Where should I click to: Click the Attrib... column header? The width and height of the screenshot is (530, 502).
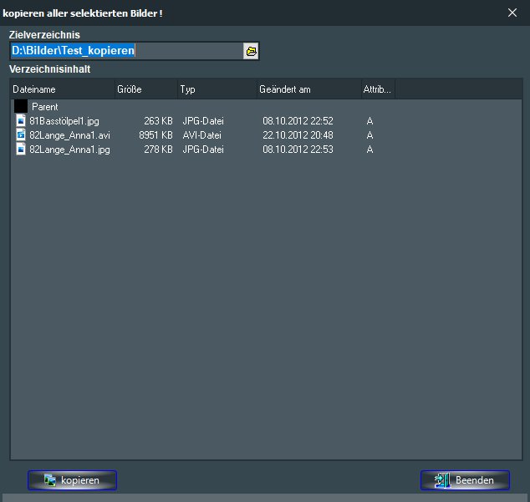point(376,89)
